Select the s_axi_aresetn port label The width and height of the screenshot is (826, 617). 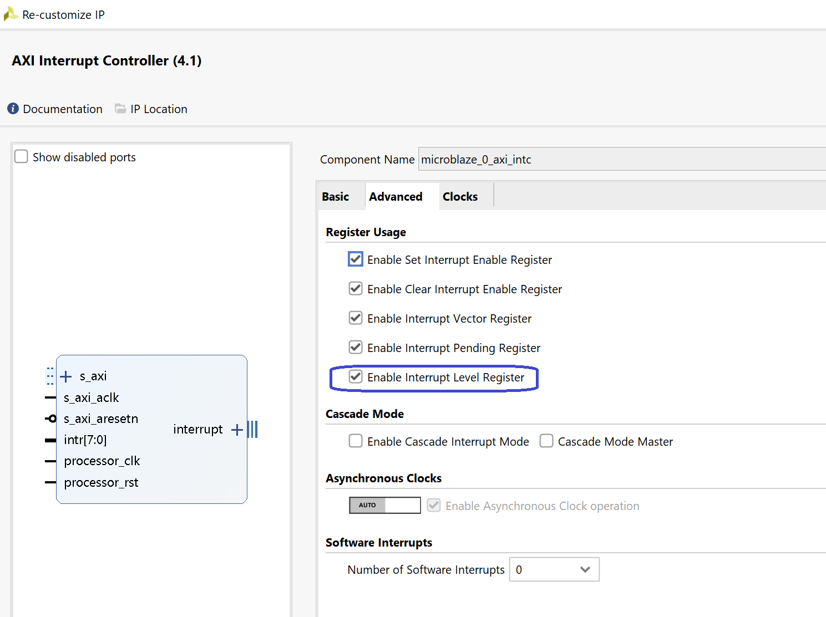pyautogui.click(x=101, y=419)
